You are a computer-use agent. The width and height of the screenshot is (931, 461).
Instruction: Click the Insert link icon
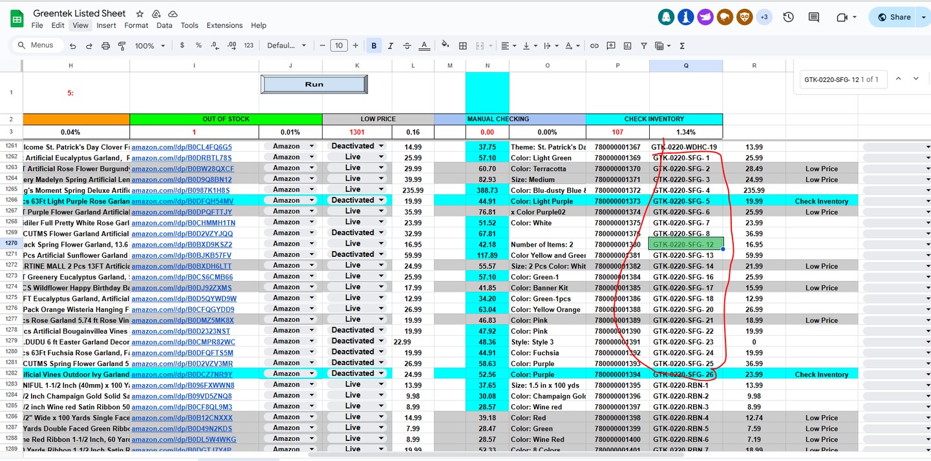pos(594,46)
